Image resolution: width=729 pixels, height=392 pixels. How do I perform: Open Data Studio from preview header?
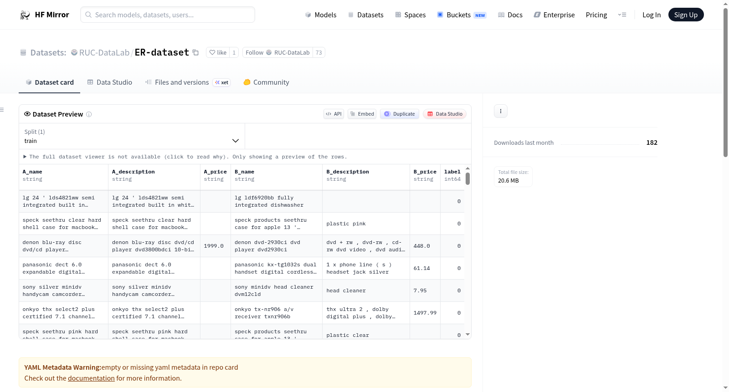tap(445, 114)
